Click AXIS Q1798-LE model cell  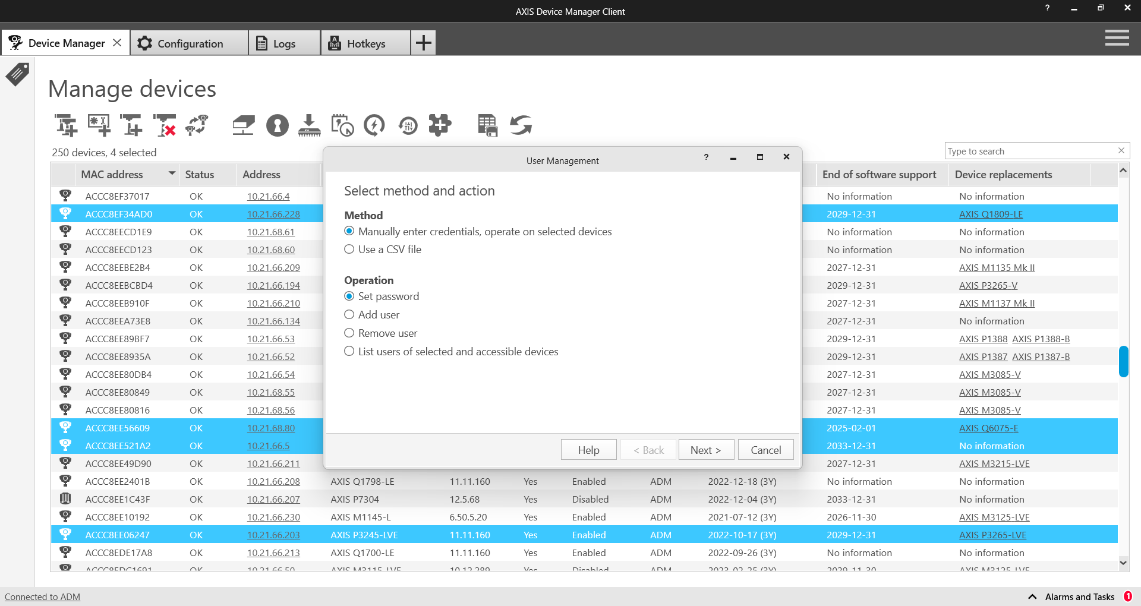tap(363, 481)
